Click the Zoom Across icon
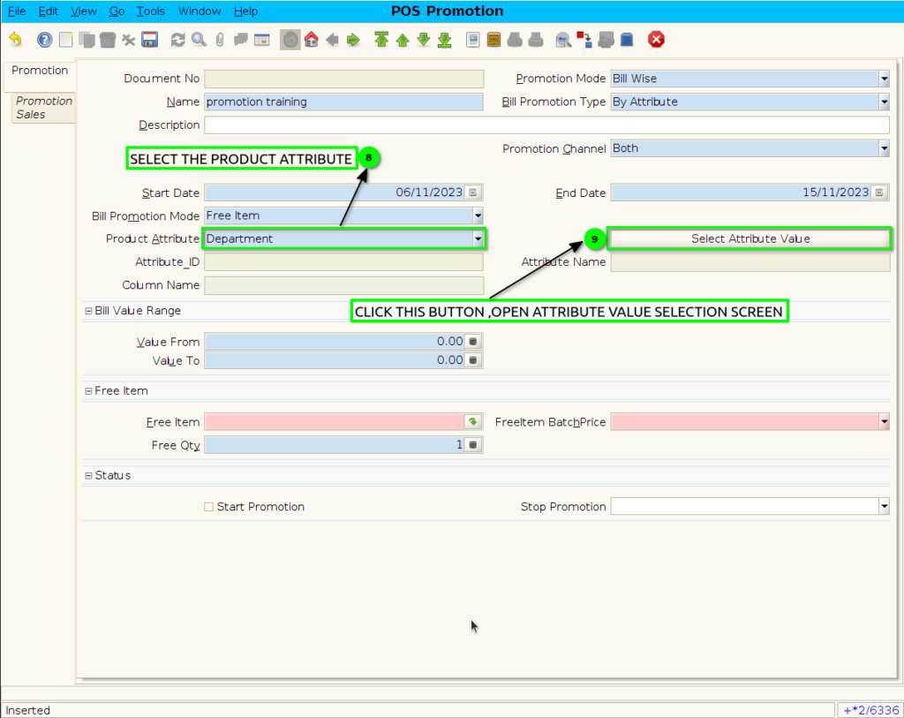Viewport: 904px width, 718px height. coord(563,40)
